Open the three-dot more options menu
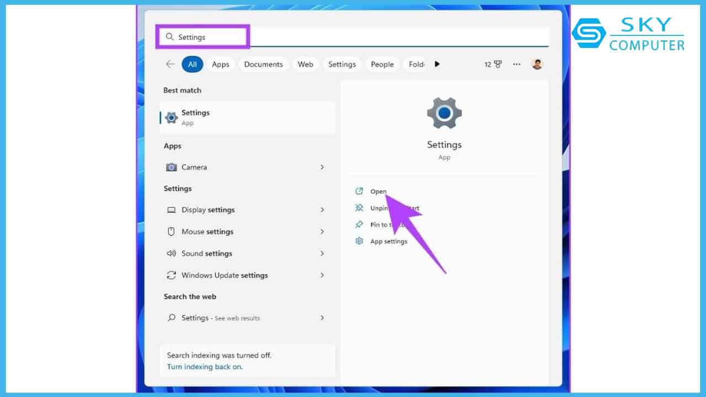This screenshot has height=397, width=706. 516,64
